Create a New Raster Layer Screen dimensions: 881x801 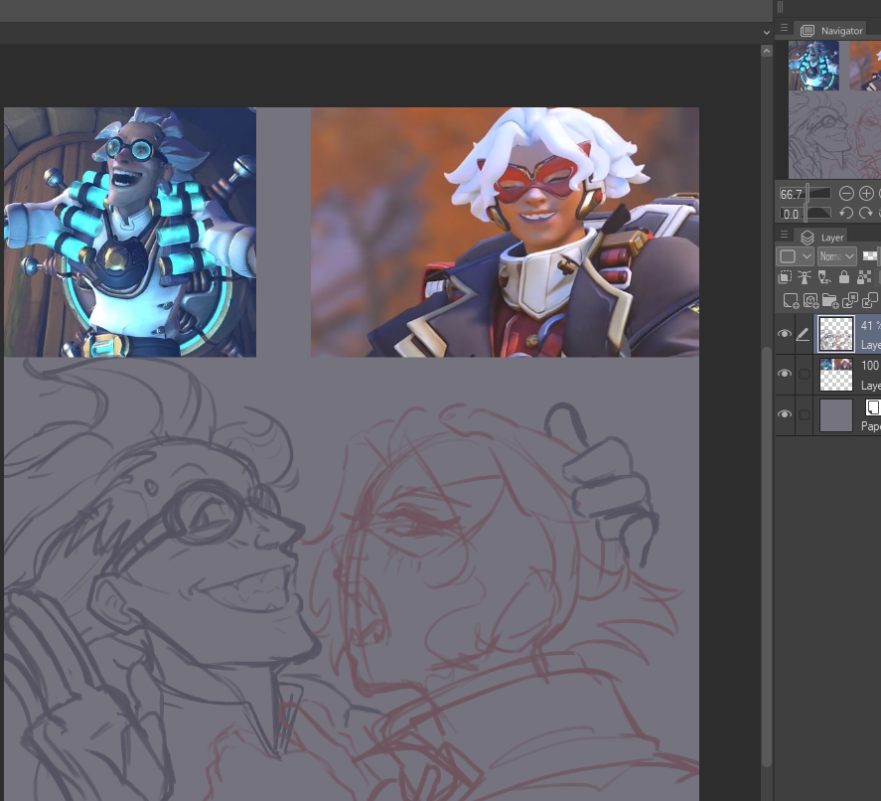791,301
